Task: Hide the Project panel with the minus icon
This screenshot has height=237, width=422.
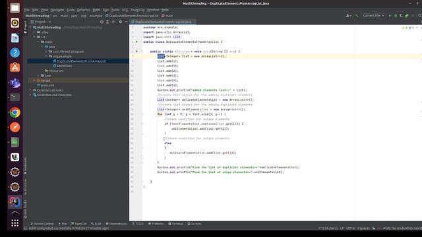Action: (x=126, y=22)
